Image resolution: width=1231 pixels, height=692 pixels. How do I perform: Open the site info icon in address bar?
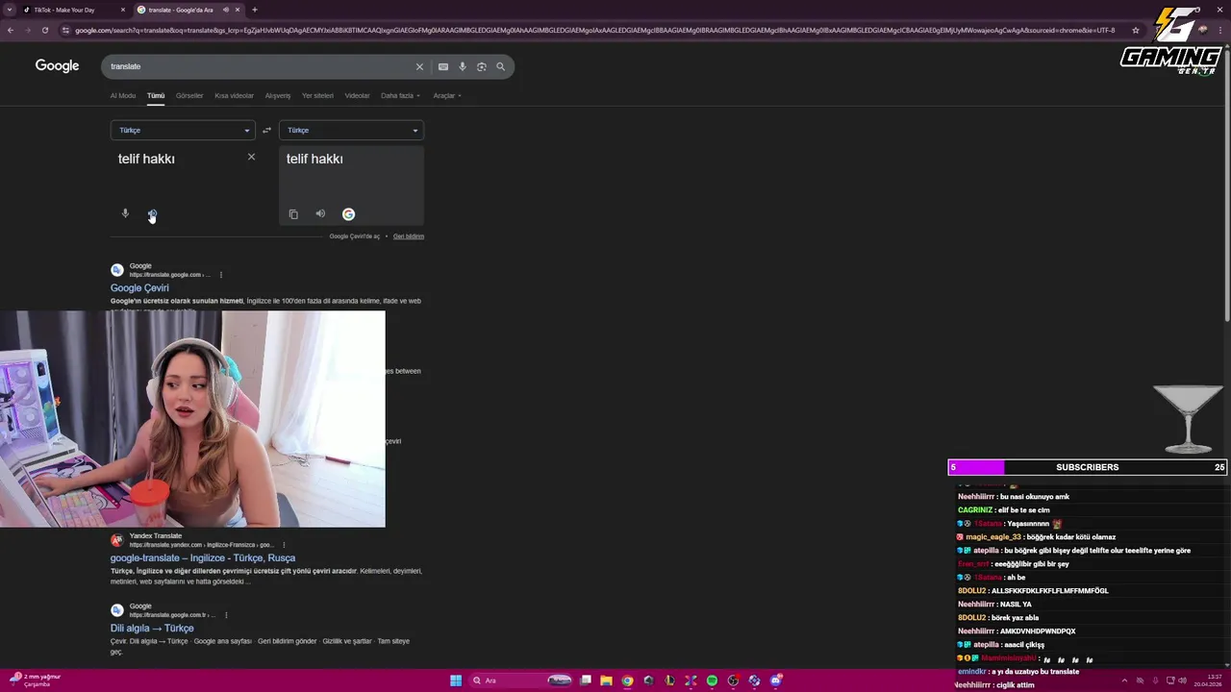pyautogui.click(x=65, y=30)
